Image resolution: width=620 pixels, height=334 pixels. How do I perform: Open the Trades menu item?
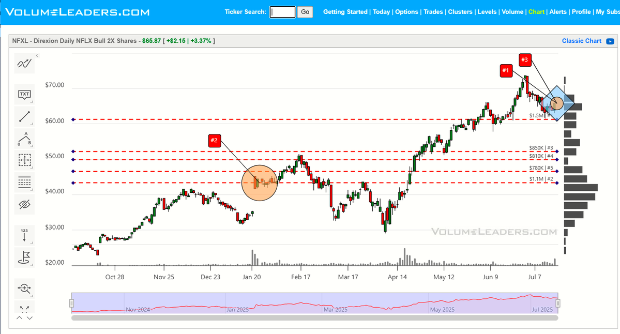tap(433, 12)
